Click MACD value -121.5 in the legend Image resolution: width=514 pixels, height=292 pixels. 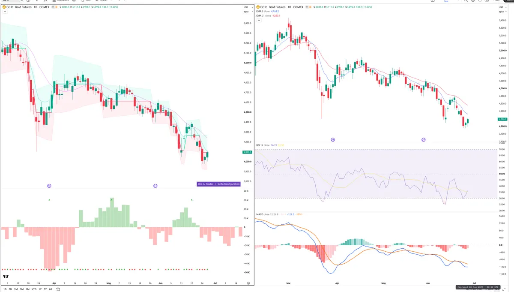(x=290, y=214)
